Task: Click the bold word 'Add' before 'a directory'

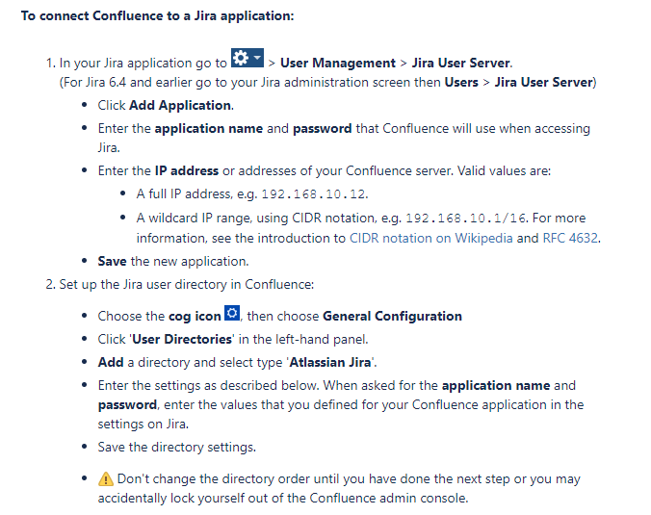Action: click(x=111, y=362)
